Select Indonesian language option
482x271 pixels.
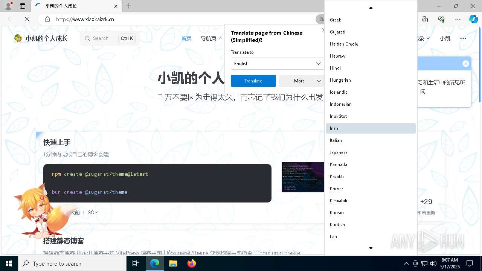tap(371, 104)
